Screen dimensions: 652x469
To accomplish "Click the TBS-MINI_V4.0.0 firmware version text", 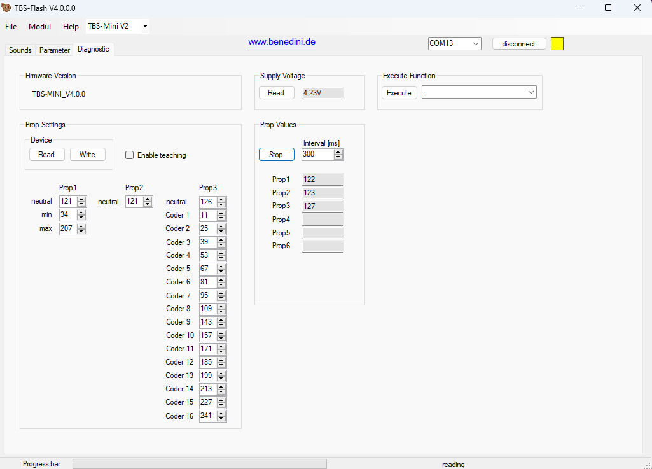I will [x=59, y=94].
